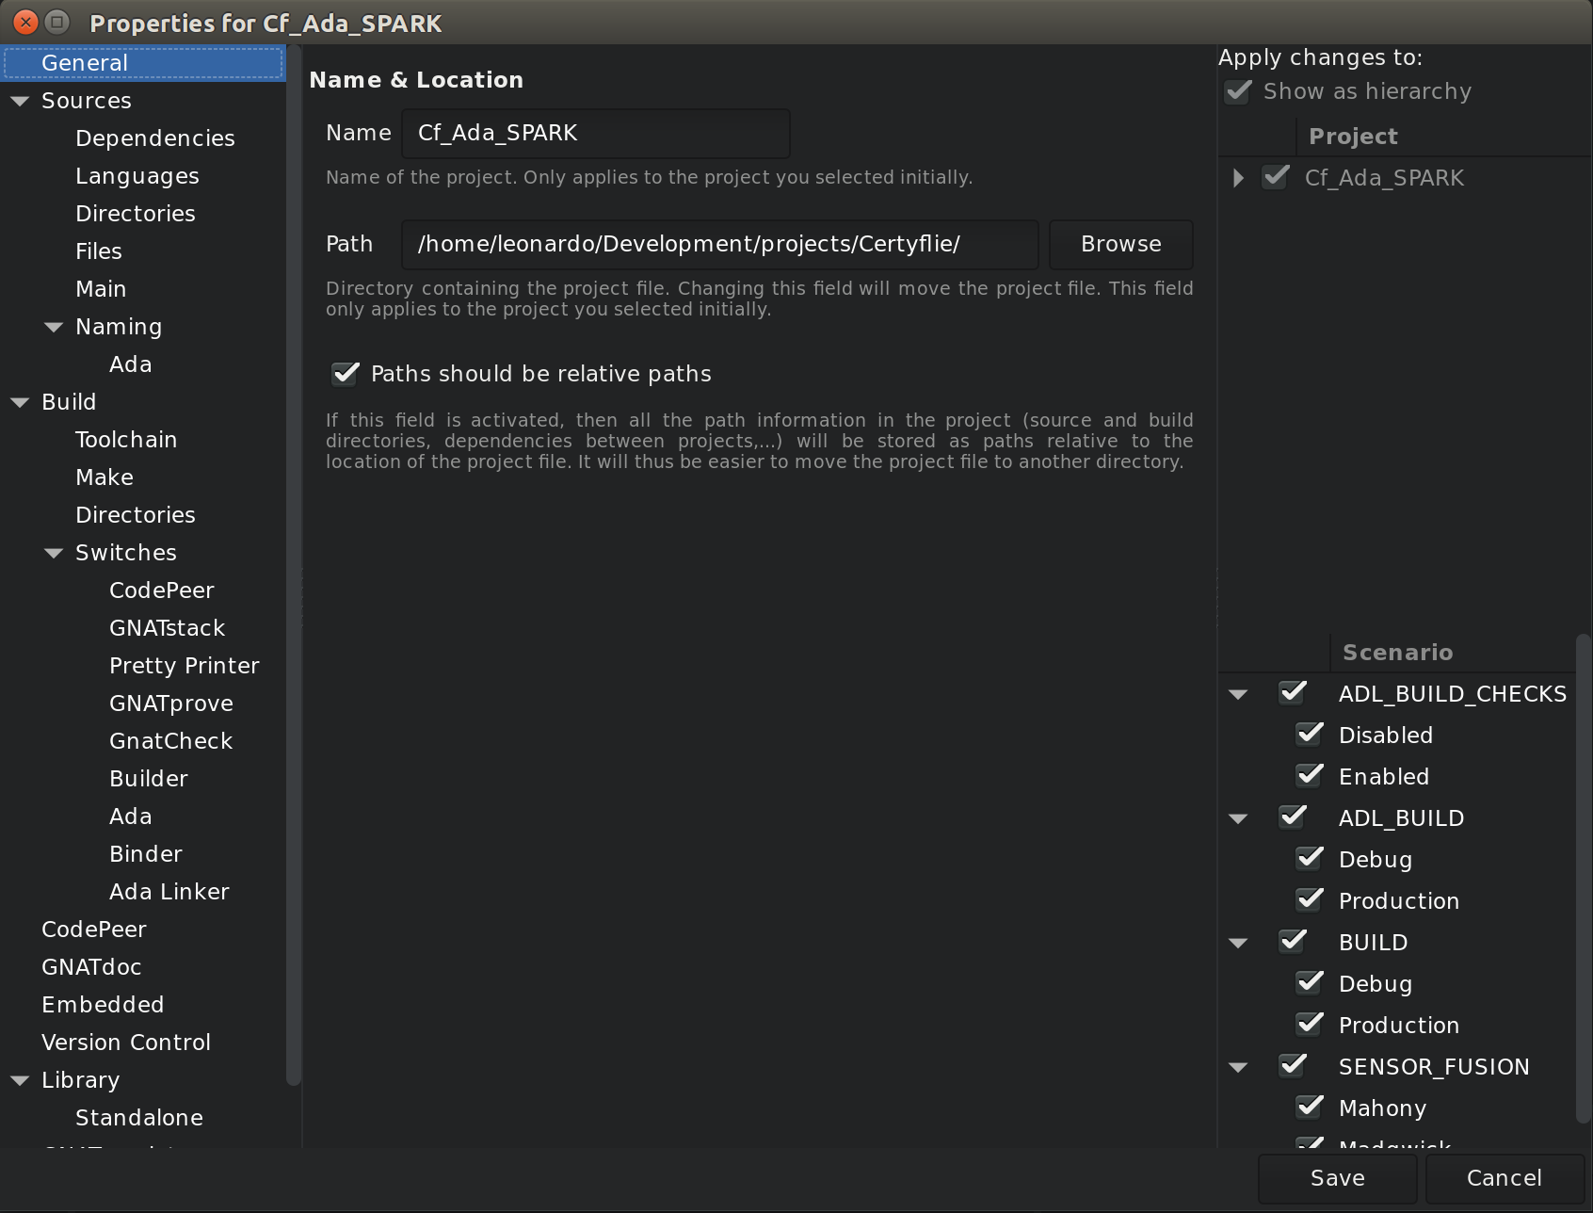Uncheck ADL_BUILD scenario checkbox
Image resolution: width=1593 pixels, height=1213 pixels.
[1293, 817]
